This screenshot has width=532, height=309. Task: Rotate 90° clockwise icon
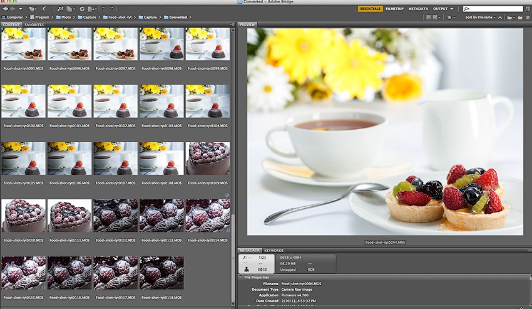click(x=111, y=9)
